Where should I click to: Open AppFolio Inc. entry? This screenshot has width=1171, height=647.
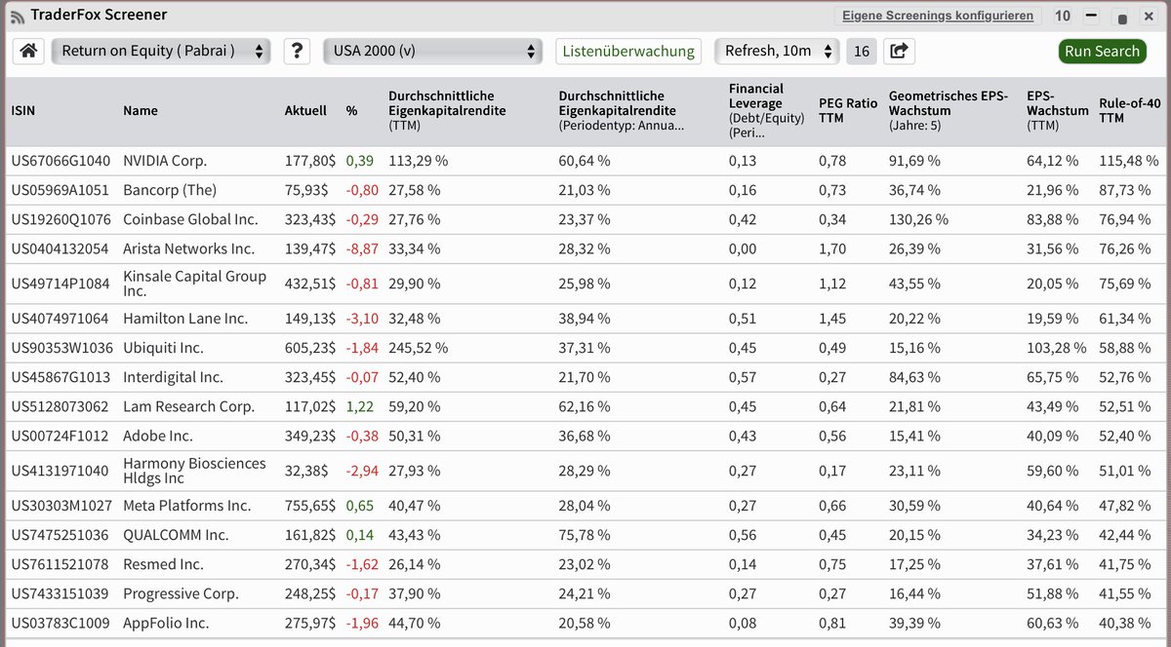point(166,623)
